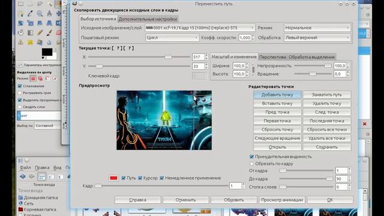Viewport: 384px width, 216px height.
Task: Select the Color Picker tool
Action: coord(30,13)
